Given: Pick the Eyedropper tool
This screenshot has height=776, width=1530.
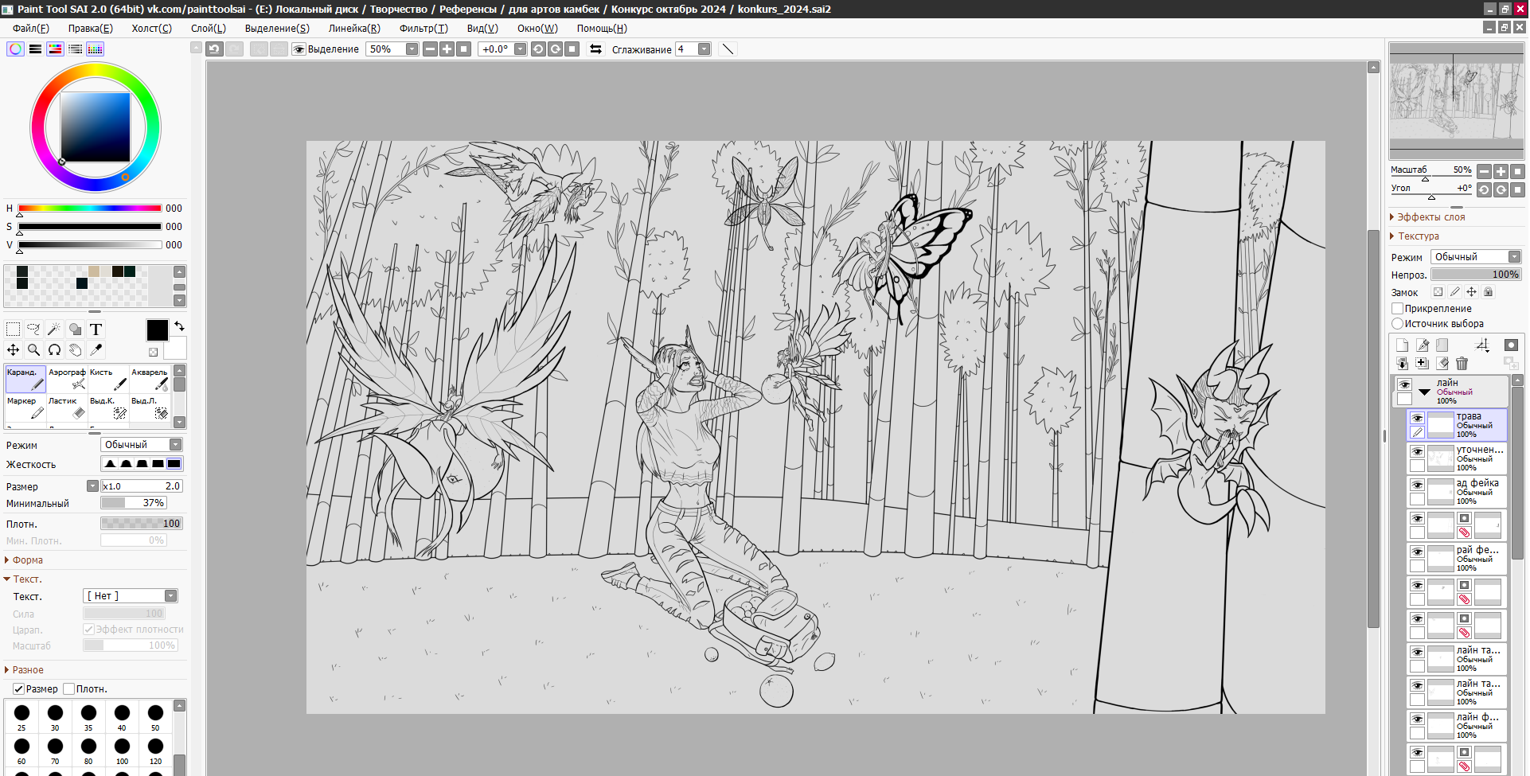Looking at the screenshot, I should (x=96, y=350).
